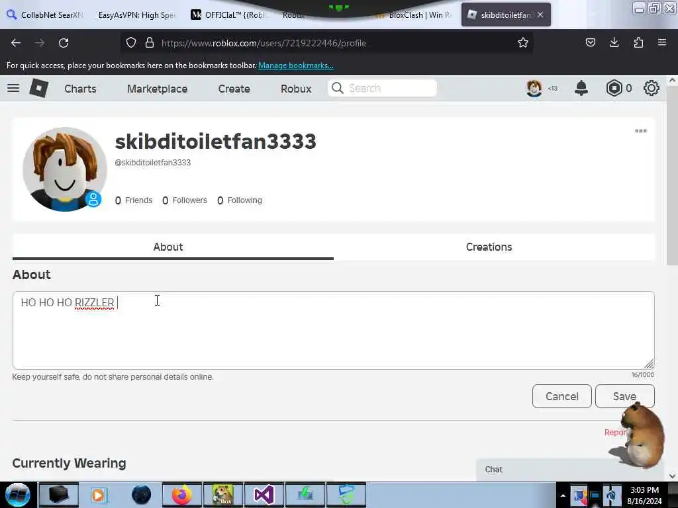Switch to the EasyAsVPN browser tab
The width and height of the screenshot is (678, 508).
point(136,15)
